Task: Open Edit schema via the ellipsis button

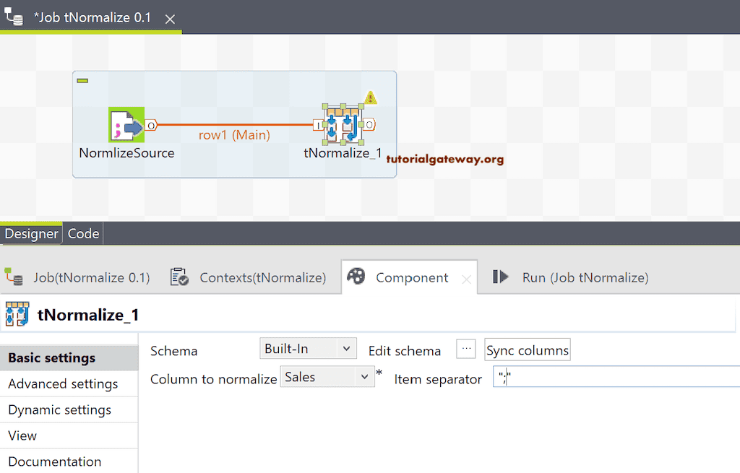Action: tap(465, 348)
